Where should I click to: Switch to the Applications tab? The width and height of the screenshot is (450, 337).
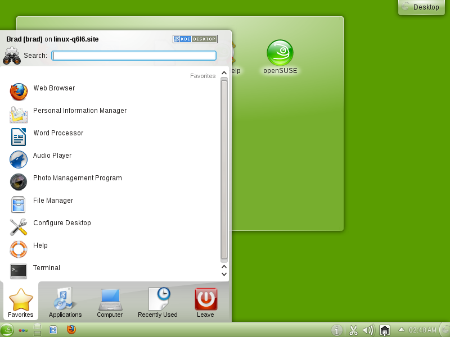[65, 302]
